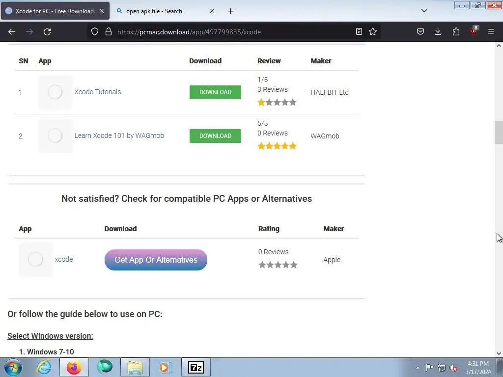The width and height of the screenshot is (503, 377).
Task: Reload the current page
Action: 47,32
